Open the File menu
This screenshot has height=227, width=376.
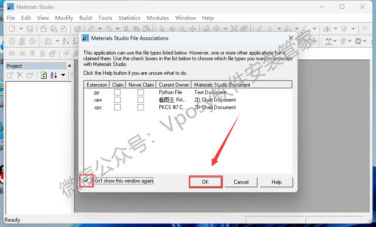(x=11, y=18)
